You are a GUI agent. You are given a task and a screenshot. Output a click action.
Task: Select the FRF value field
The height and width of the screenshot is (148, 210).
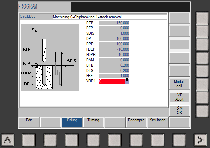coord(114,76)
